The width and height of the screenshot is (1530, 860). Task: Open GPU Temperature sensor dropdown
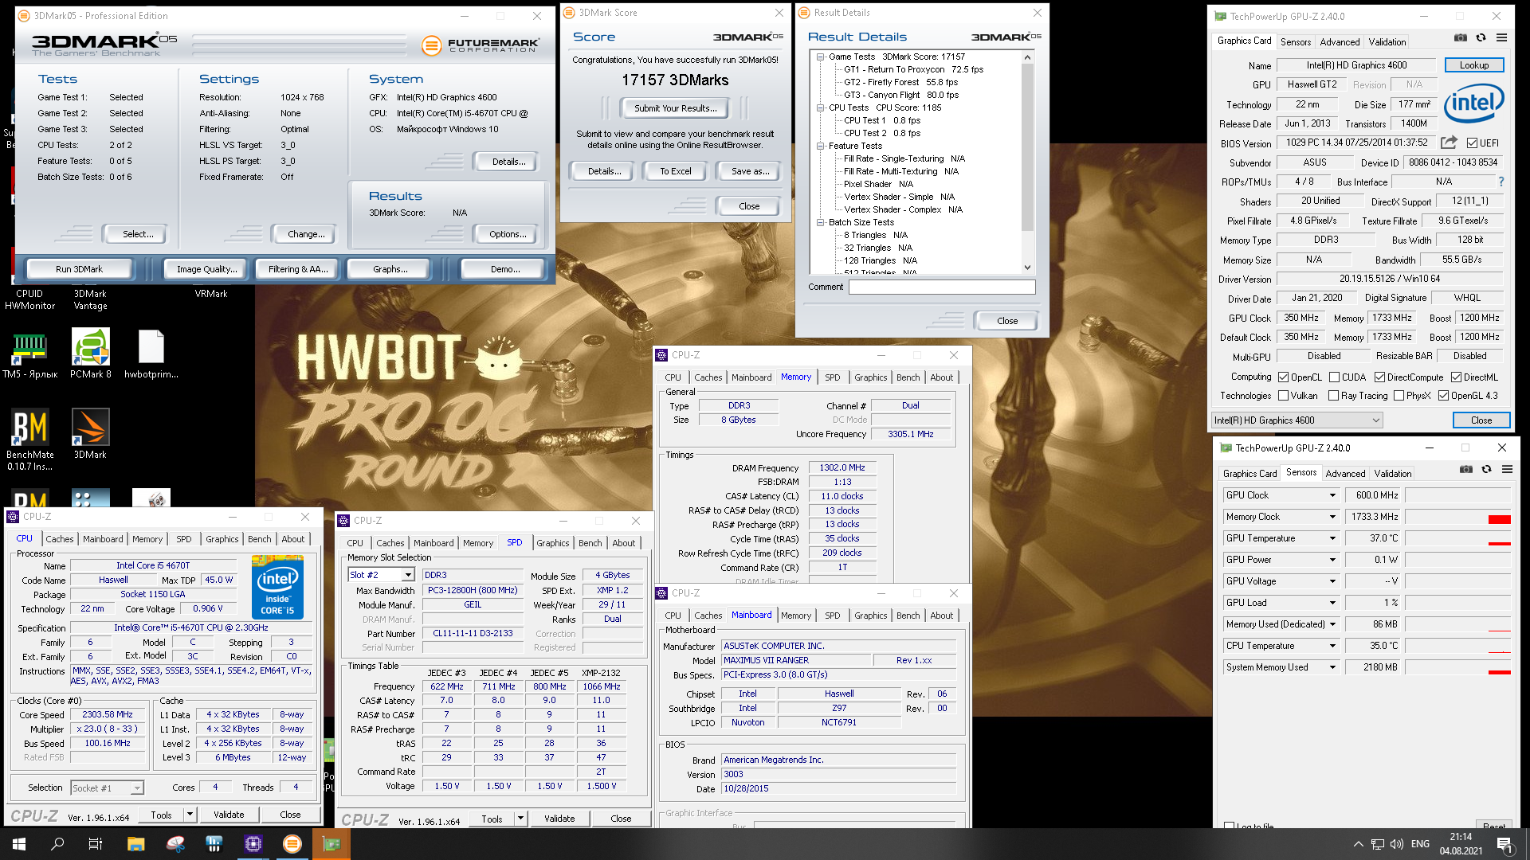coord(1332,538)
